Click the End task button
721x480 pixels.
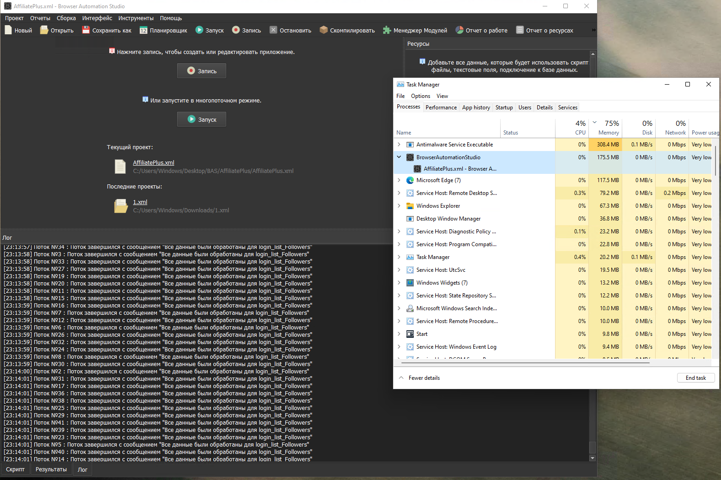(x=695, y=378)
